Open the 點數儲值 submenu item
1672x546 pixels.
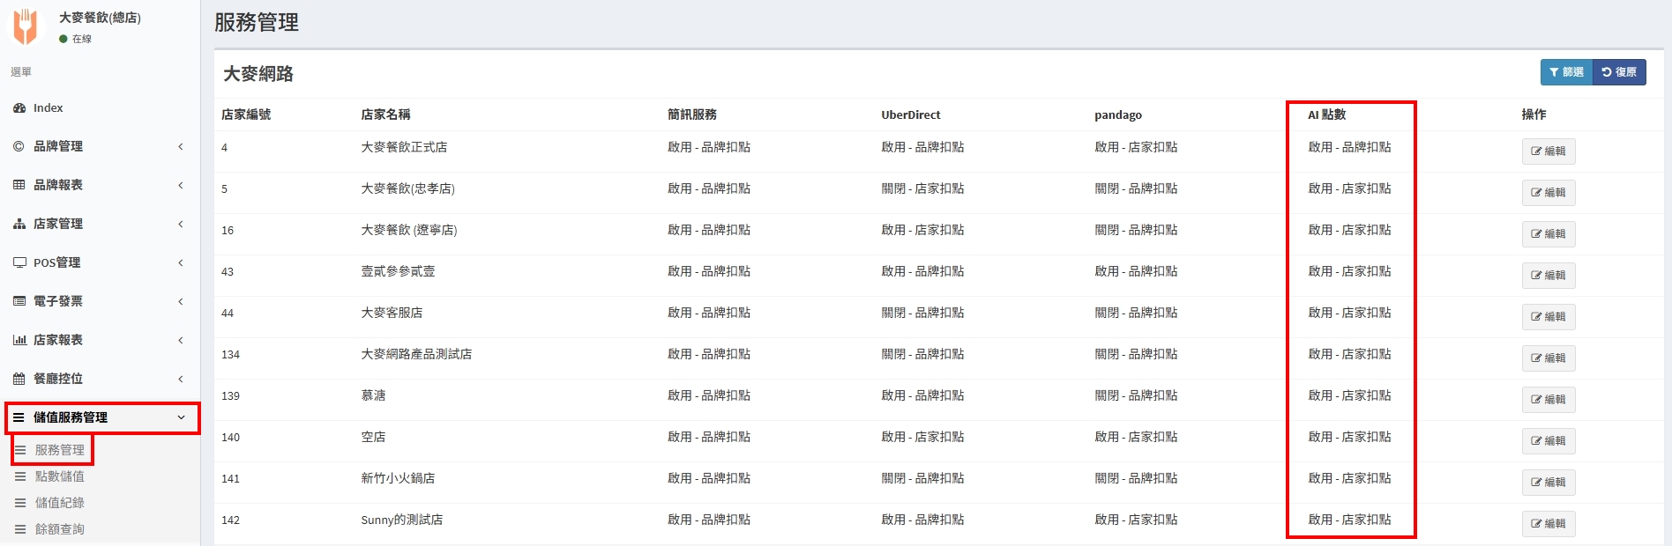point(60,476)
